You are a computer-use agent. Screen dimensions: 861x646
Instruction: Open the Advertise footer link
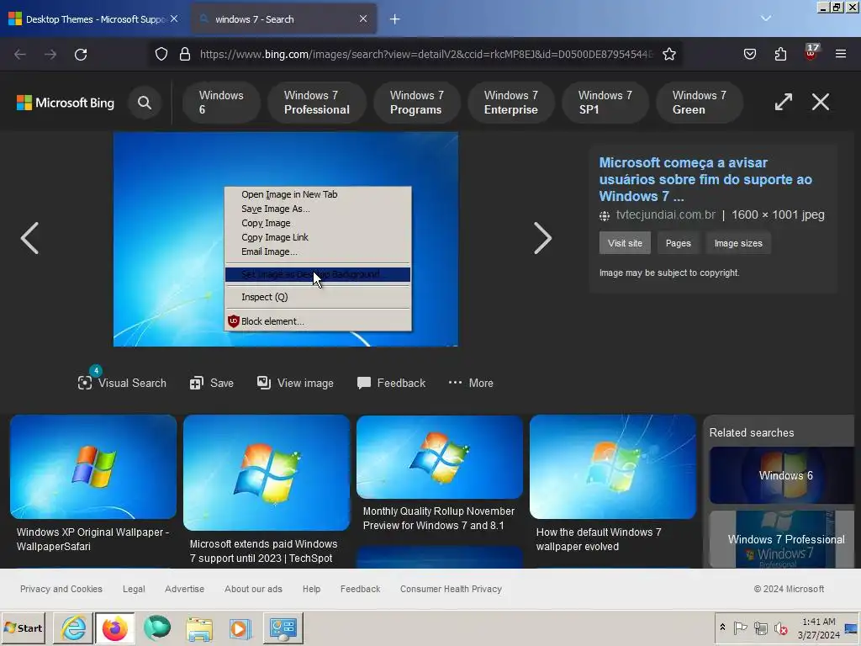click(x=184, y=589)
